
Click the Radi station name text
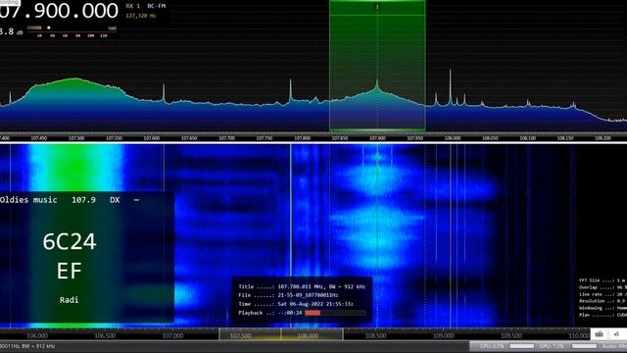70,300
